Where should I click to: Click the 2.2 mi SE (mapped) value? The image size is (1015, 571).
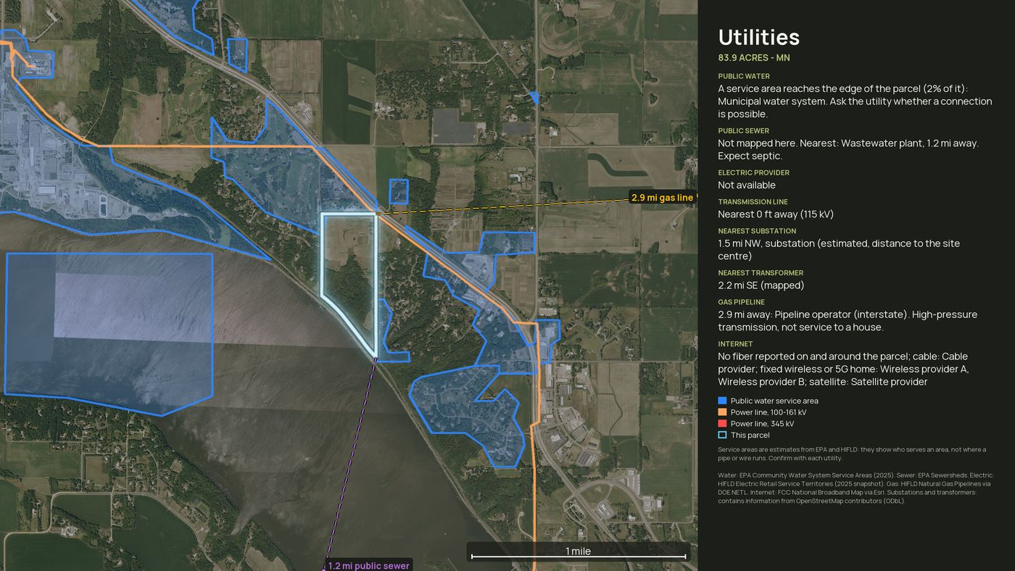[761, 285]
